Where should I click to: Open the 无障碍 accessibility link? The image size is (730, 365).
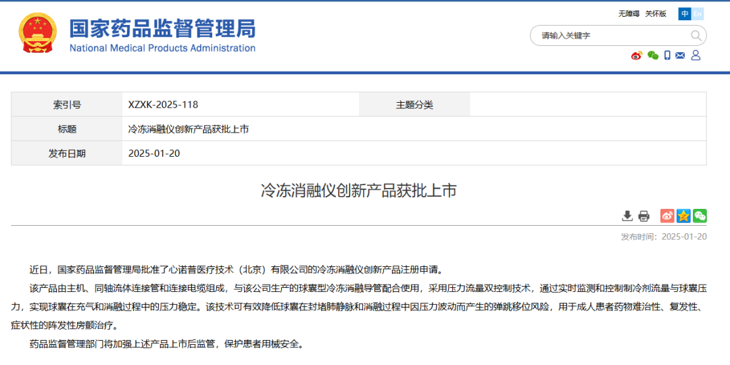[629, 14]
